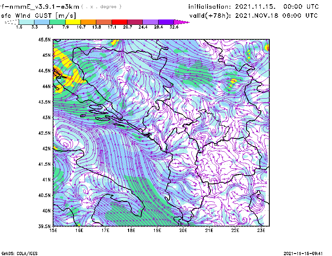Click the '42.5N' latitude label
This screenshot has height=256, width=332.
44,133
